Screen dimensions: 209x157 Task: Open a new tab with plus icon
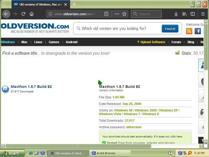click(74, 4)
